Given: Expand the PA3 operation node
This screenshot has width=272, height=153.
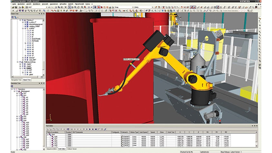Looking at the screenshot, I should [x=17, y=118].
